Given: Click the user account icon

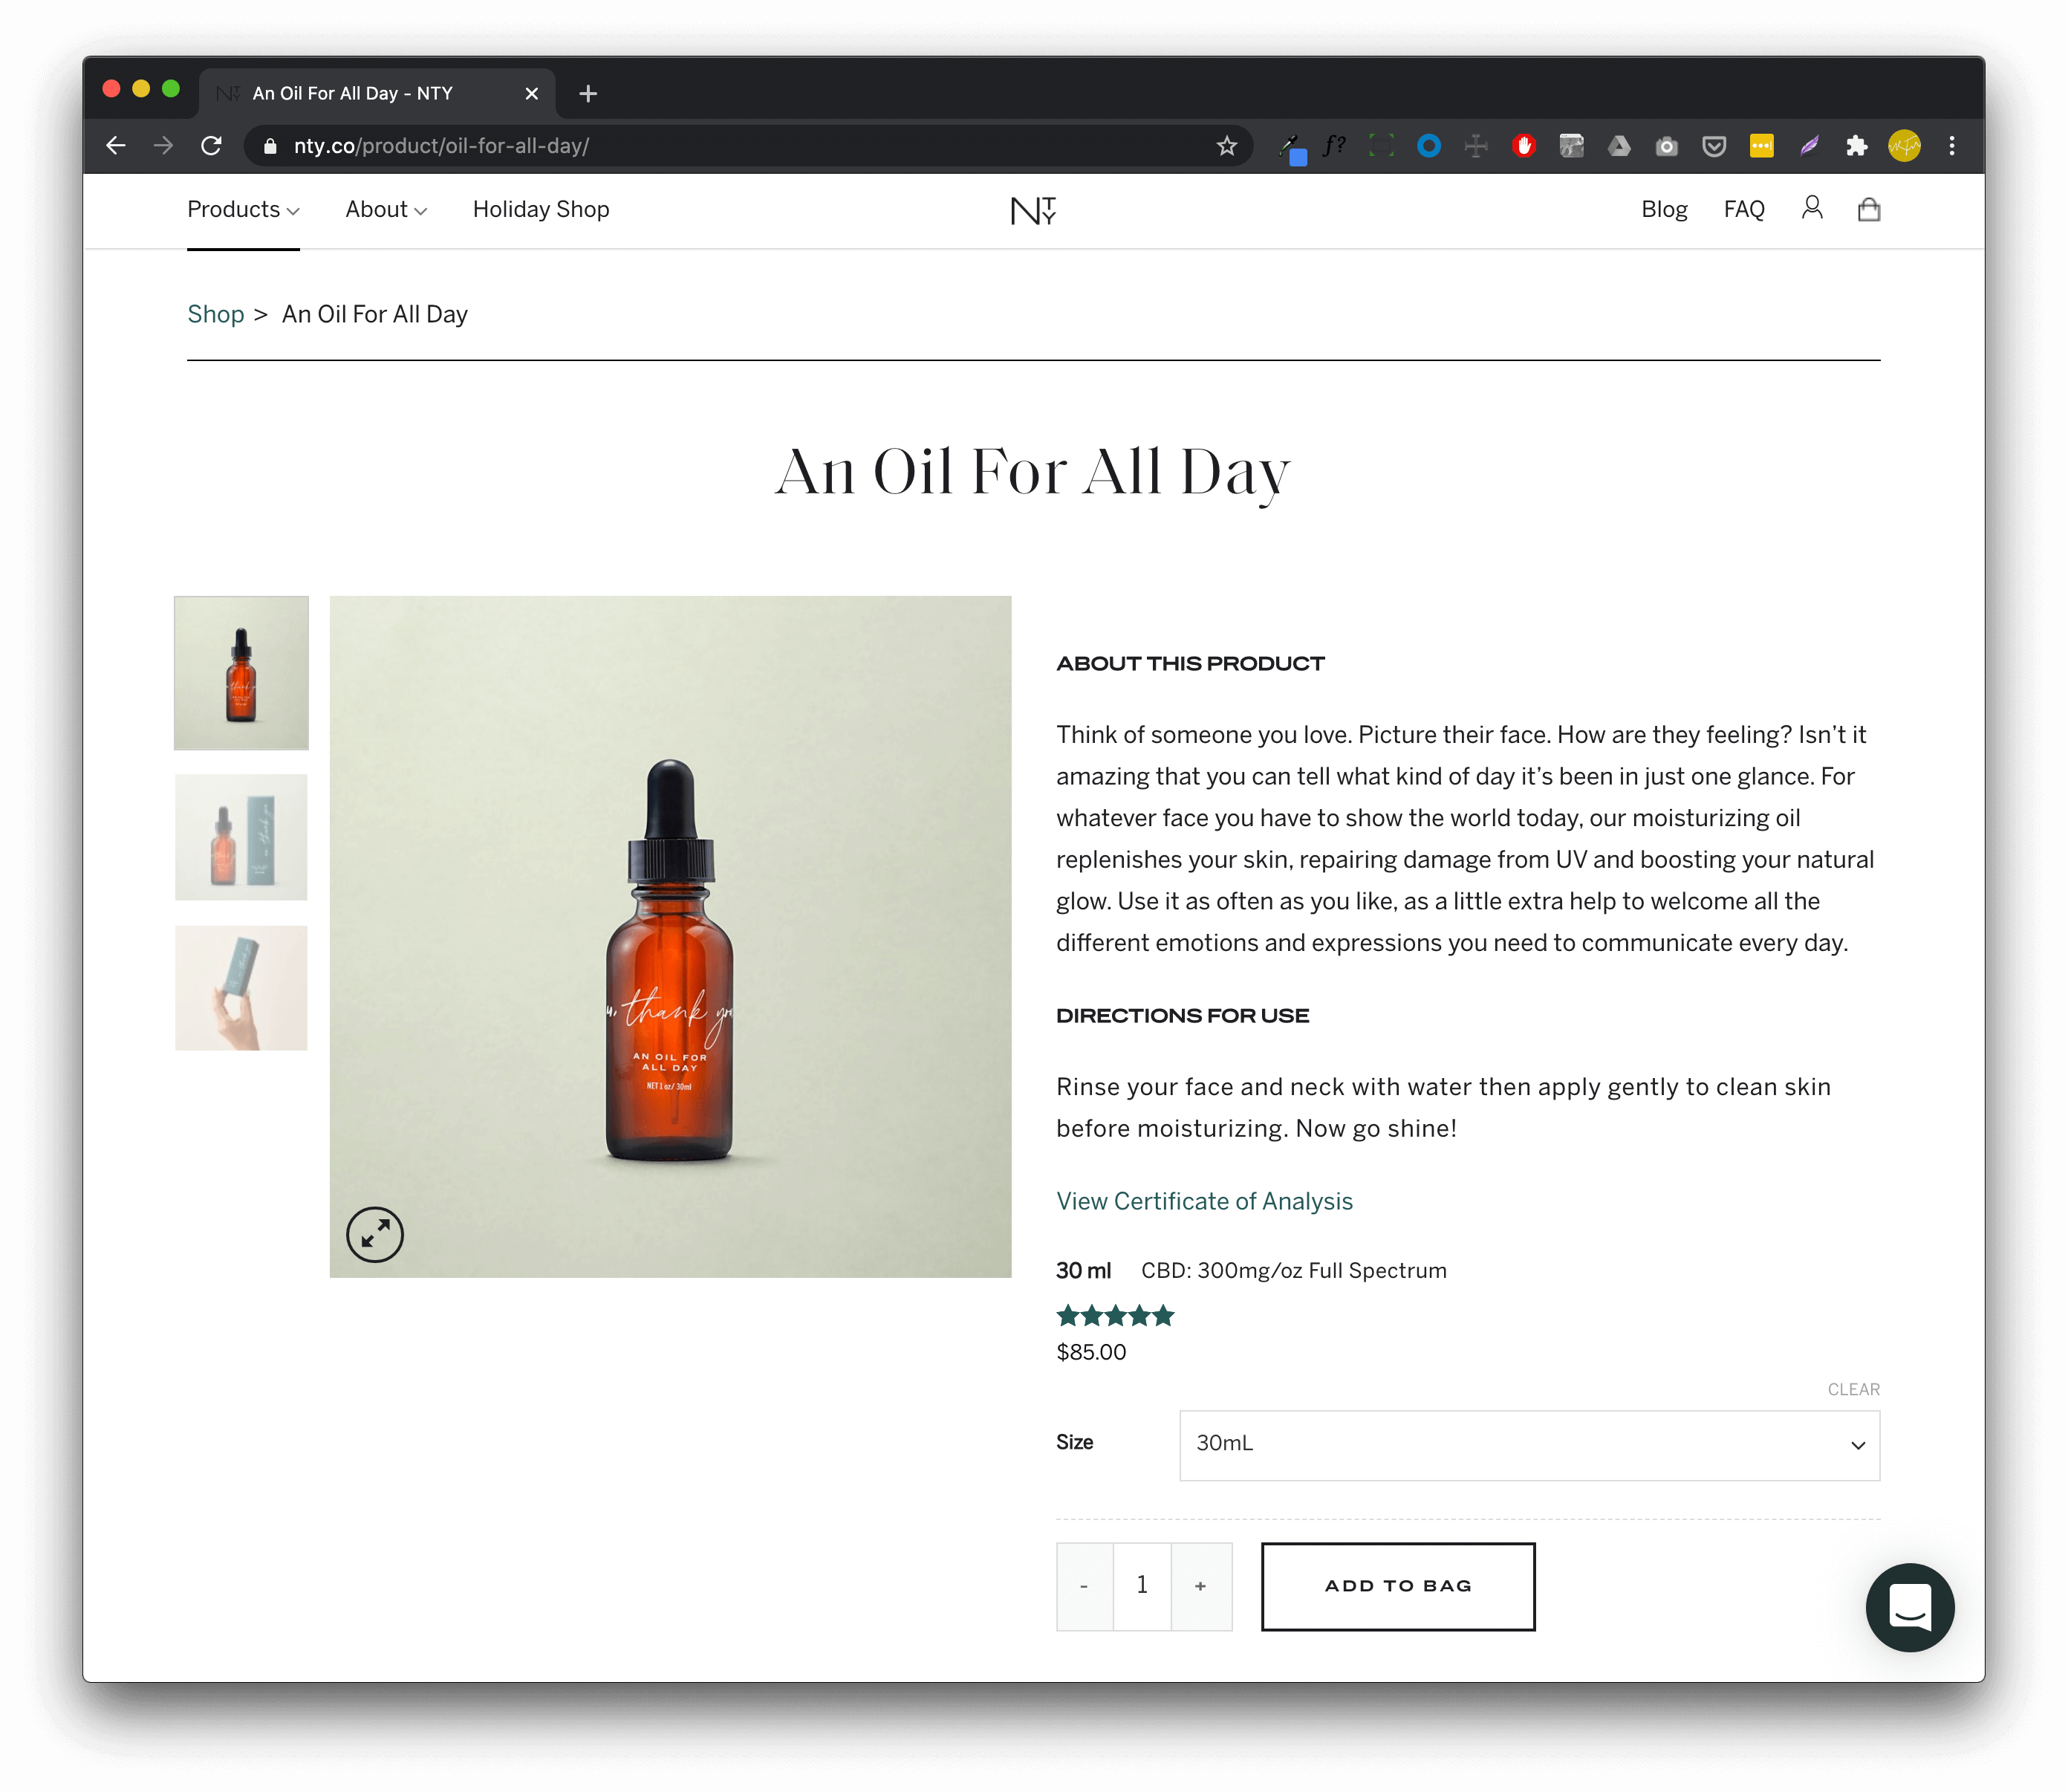Looking at the screenshot, I should tap(1811, 208).
